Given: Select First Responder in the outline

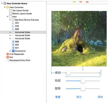Looking at the screenshot, I should pyautogui.click(x=17, y=54).
